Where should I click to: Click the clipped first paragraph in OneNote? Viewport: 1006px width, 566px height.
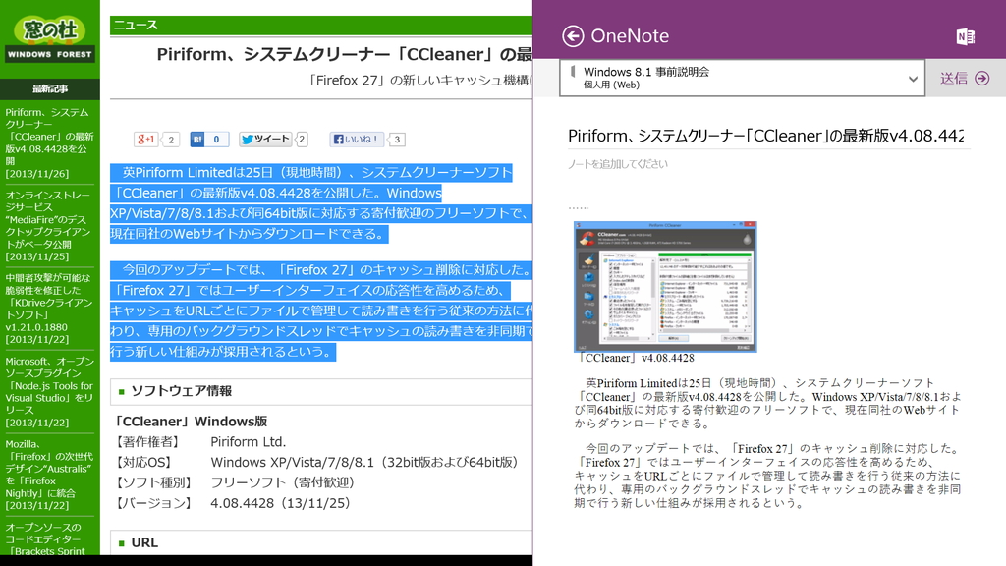tap(766, 403)
